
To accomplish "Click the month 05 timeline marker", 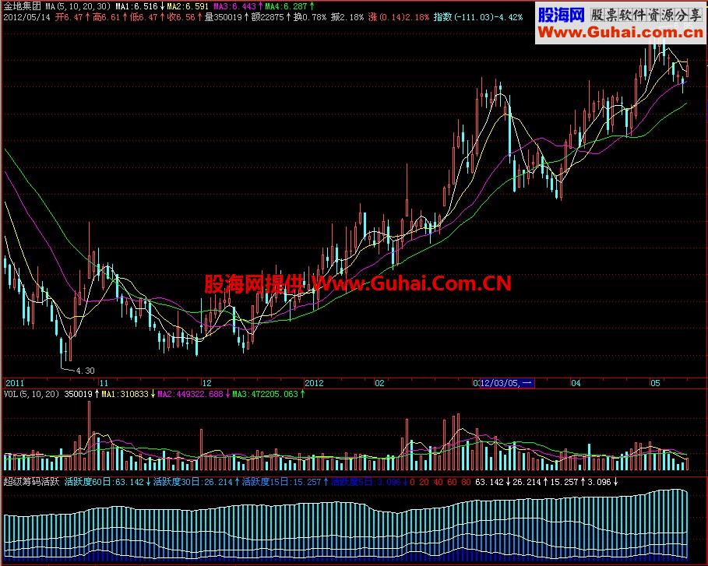I will tap(655, 383).
